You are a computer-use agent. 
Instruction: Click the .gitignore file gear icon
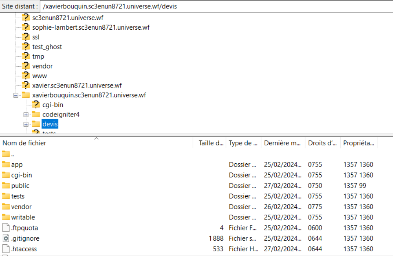(x=6, y=238)
